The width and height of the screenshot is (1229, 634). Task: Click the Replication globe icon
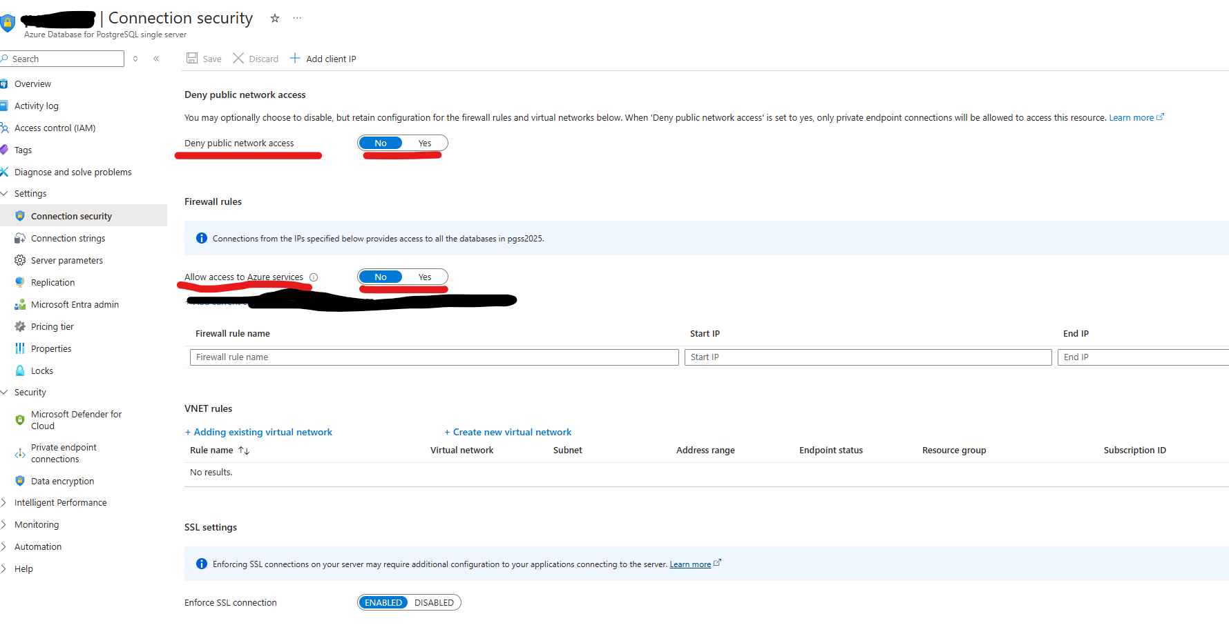click(20, 282)
